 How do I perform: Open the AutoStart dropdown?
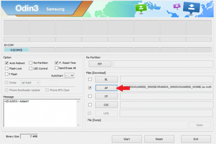(x=69, y=75)
